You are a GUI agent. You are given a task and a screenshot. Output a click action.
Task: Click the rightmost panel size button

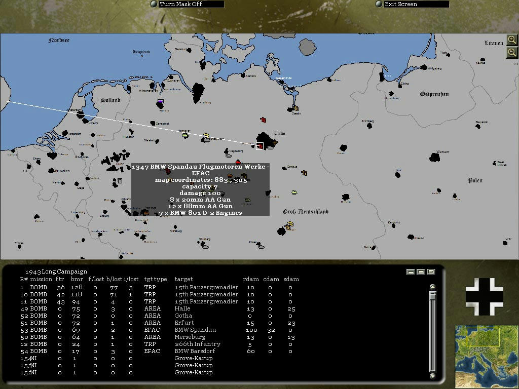[x=431, y=272]
